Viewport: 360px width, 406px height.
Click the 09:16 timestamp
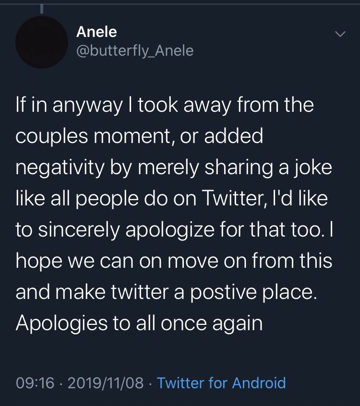(x=34, y=382)
